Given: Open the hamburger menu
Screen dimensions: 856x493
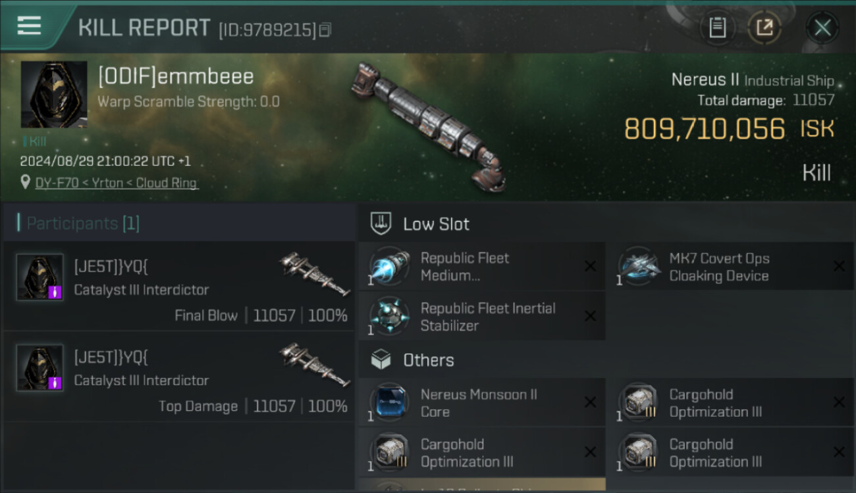Looking at the screenshot, I should 29,26.
